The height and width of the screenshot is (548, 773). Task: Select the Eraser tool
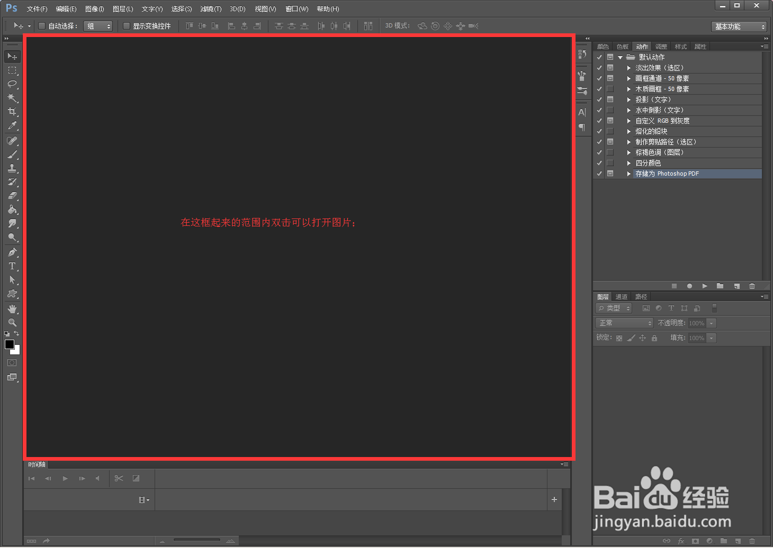click(x=12, y=196)
